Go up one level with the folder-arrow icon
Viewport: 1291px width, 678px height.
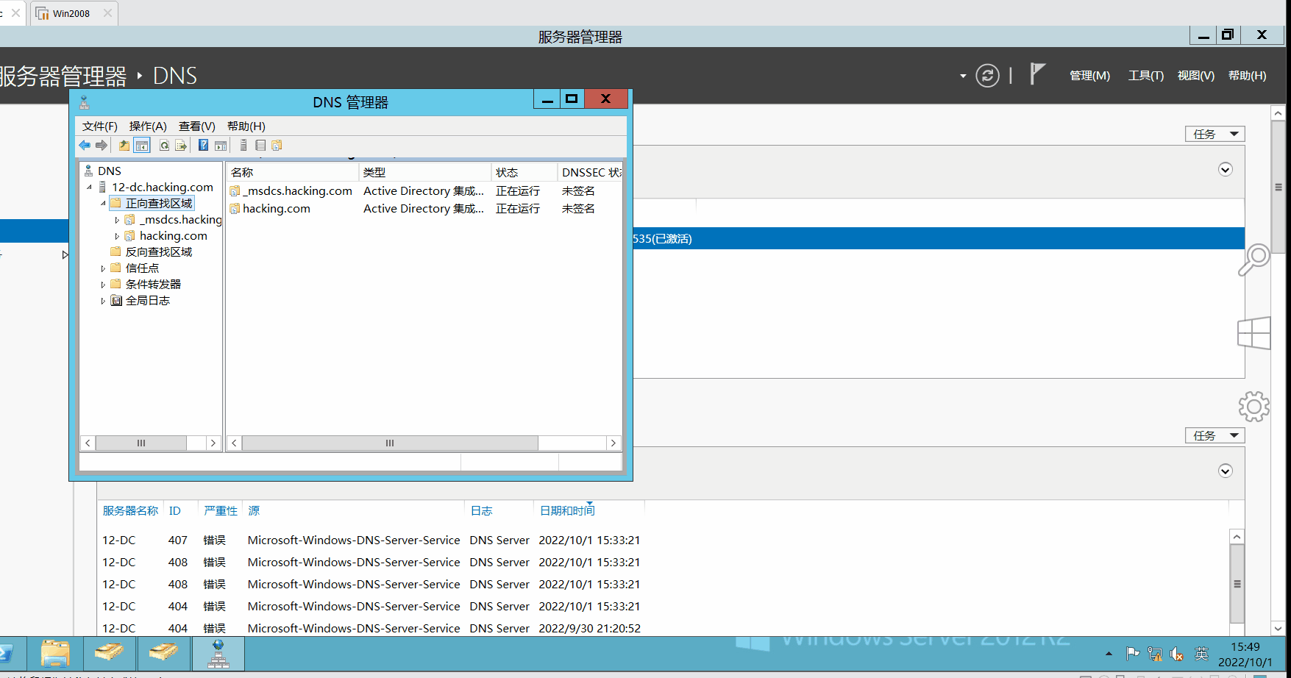pyautogui.click(x=124, y=146)
